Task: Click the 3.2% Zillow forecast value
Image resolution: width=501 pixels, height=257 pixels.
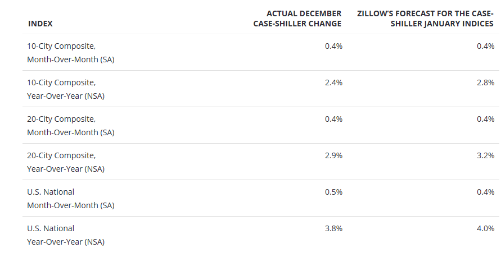Action: pos(485,155)
